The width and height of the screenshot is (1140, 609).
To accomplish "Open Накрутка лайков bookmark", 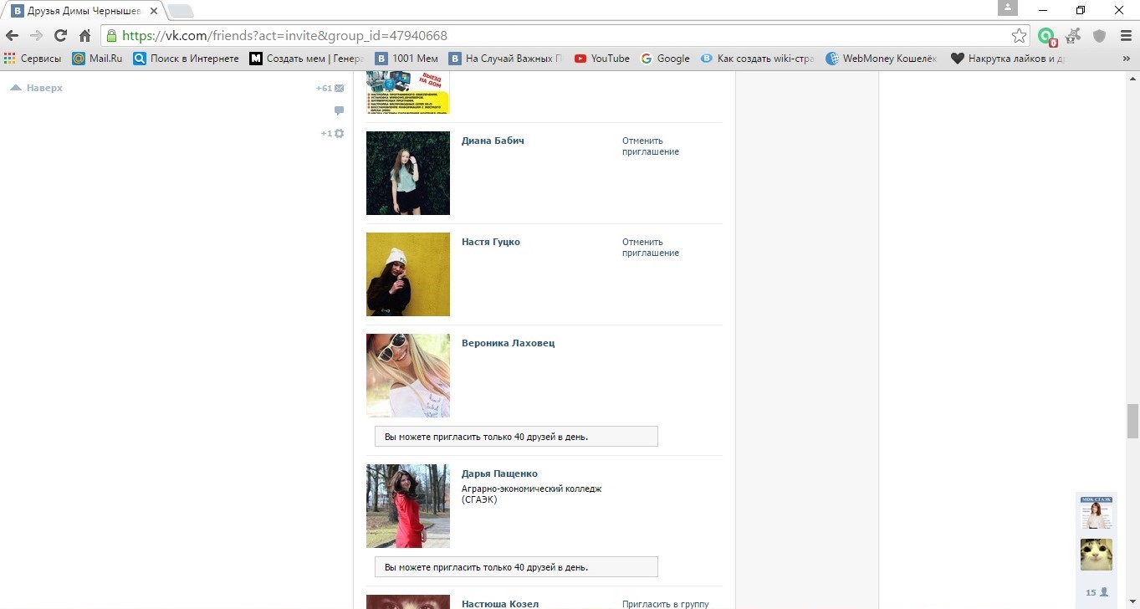I will pyautogui.click(x=1009, y=59).
